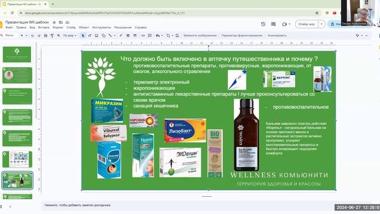Expand Meet camera dropdown arrow

(290, 24)
